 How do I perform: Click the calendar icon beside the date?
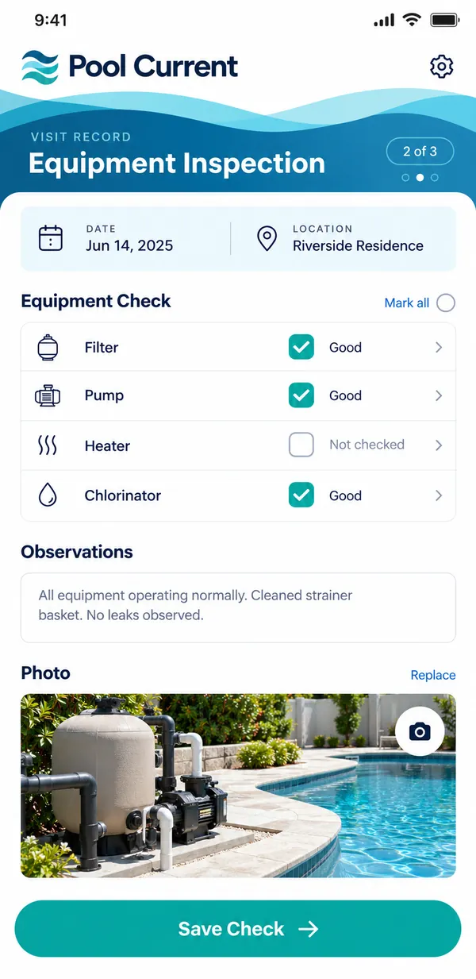pos(51,238)
